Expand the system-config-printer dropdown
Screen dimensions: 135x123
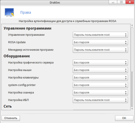(100, 85)
